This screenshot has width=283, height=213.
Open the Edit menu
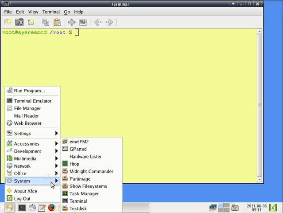pos(19,12)
